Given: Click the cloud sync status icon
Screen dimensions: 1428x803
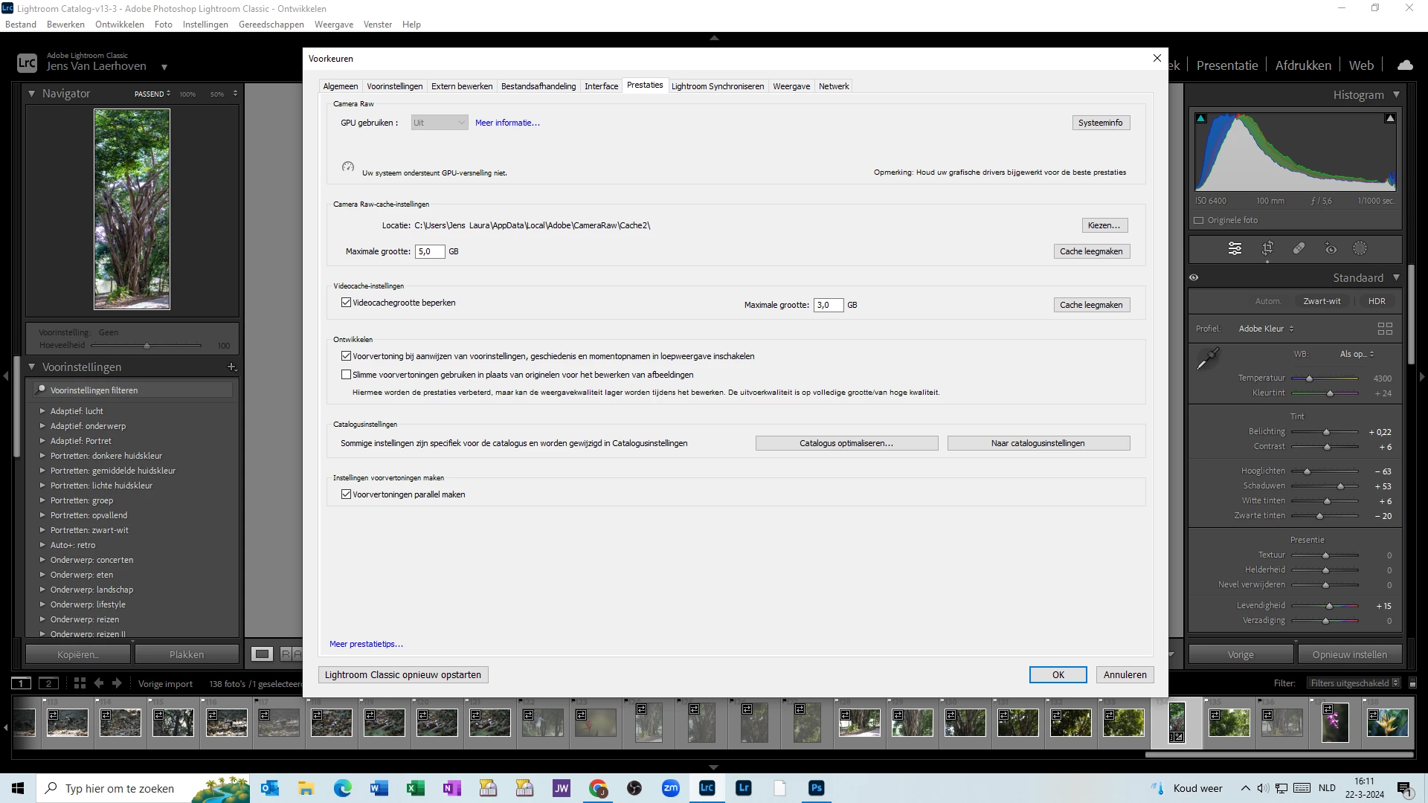Looking at the screenshot, I should [x=1405, y=65].
